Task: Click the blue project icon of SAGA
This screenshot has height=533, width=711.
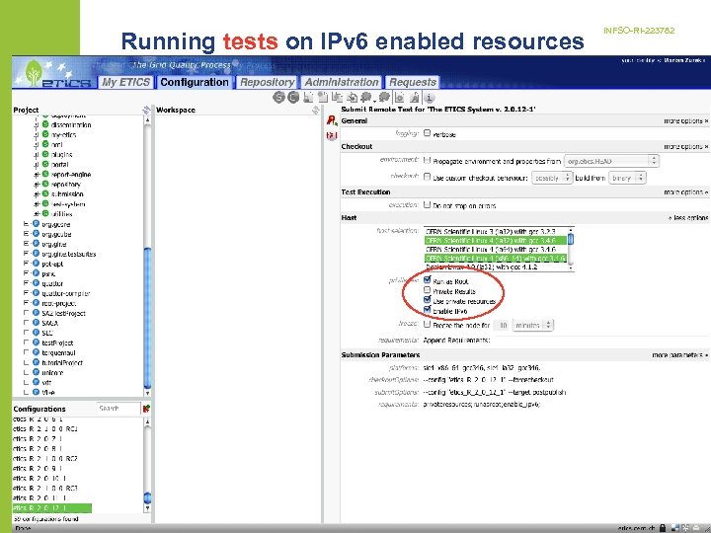Action: point(36,323)
